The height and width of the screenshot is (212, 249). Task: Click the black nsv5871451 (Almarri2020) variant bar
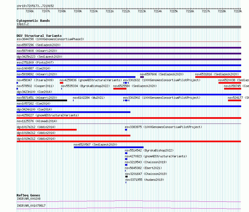pyautogui.click(x=42, y=100)
